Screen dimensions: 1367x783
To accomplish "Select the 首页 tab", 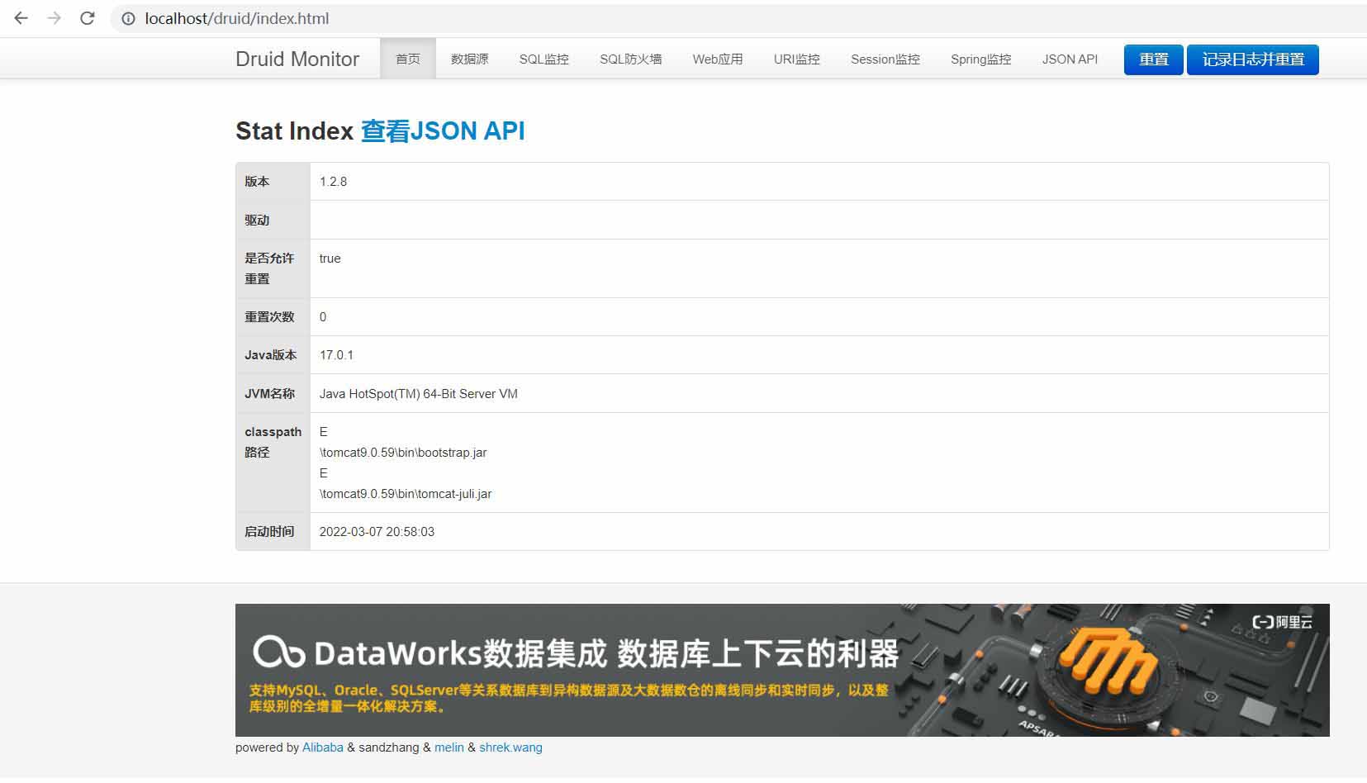I will point(408,59).
